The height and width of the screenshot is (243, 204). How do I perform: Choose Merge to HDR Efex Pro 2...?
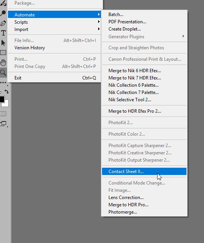pos(144,111)
